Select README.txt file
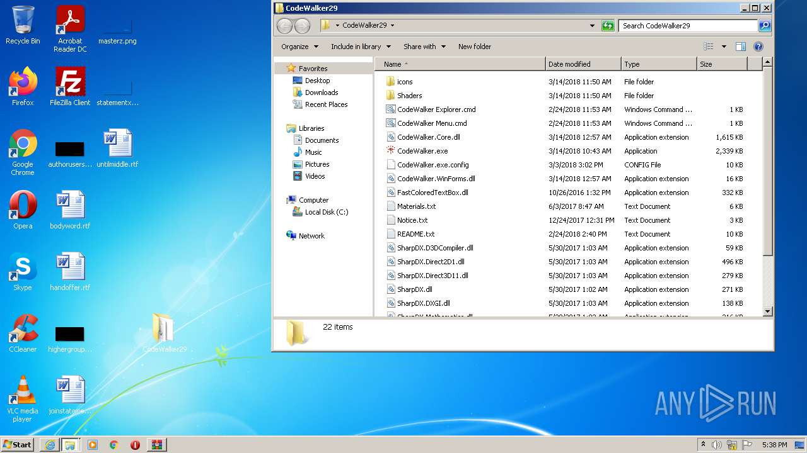Image resolution: width=807 pixels, height=453 pixels. point(415,234)
